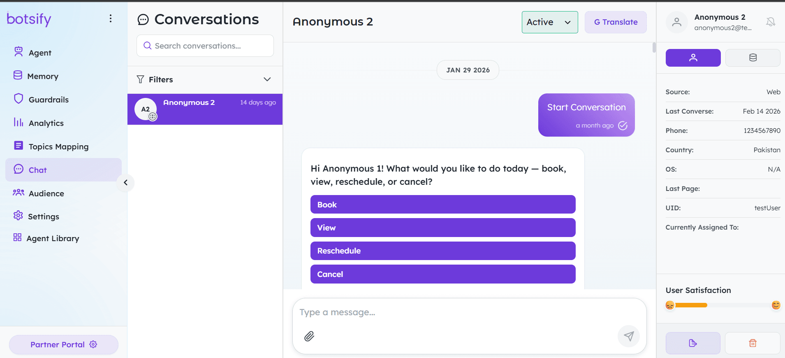Click the G Translate button
785x358 pixels.
coord(615,22)
